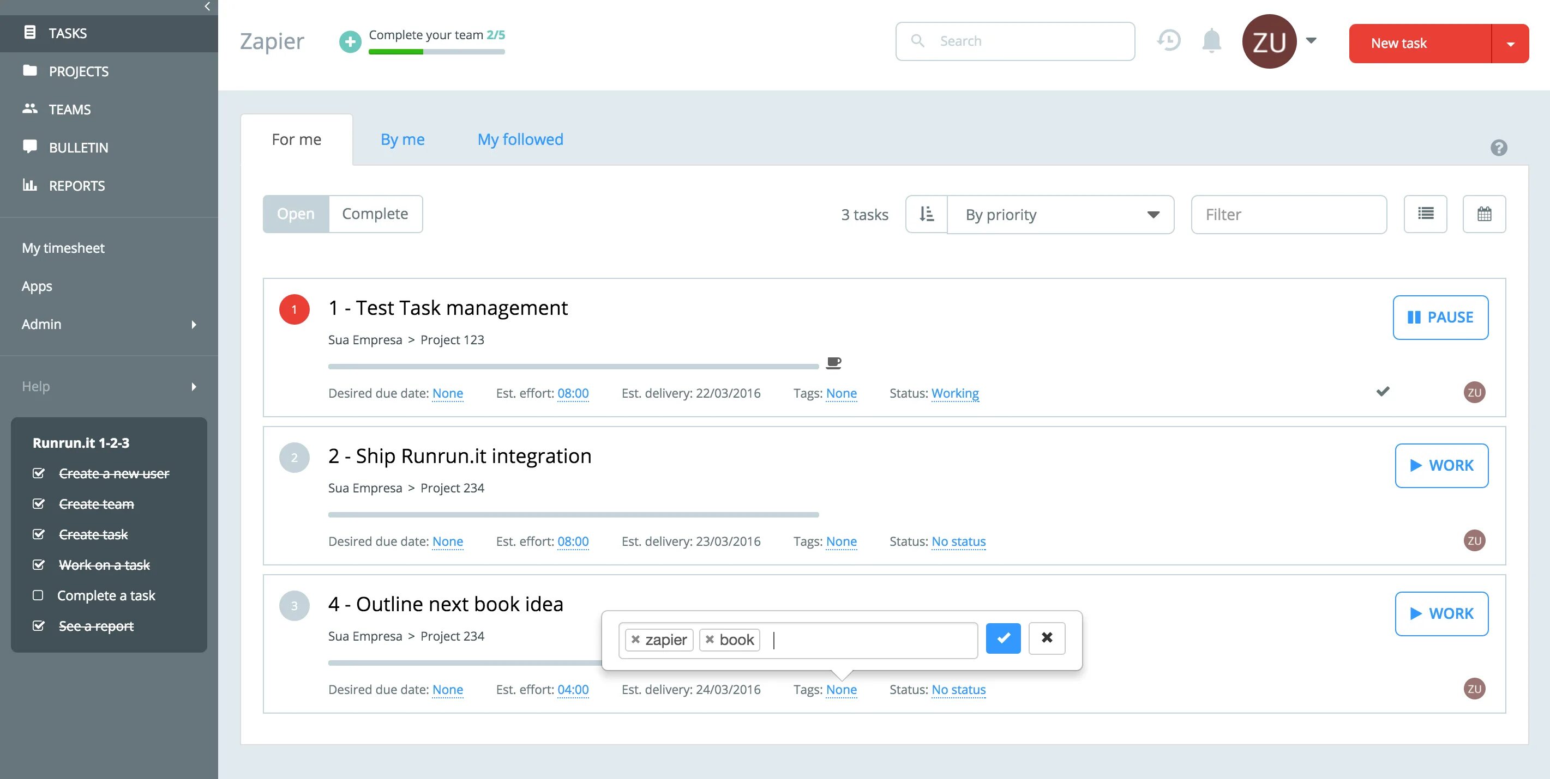Switch to the By me tab
The image size is (1550, 779).
click(x=402, y=139)
